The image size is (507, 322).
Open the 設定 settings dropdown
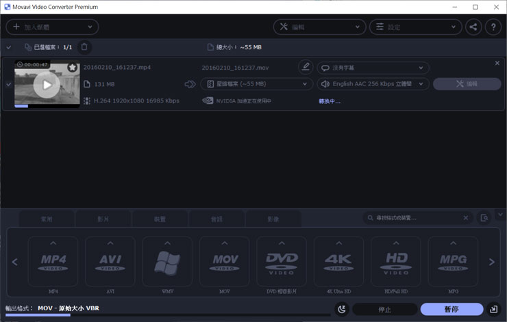tap(416, 27)
